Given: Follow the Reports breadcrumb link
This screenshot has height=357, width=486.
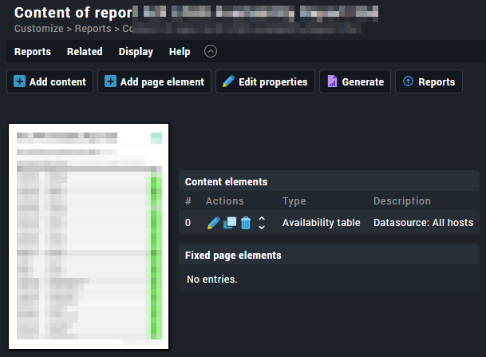Looking at the screenshot, I should click(x=92, y=29).
